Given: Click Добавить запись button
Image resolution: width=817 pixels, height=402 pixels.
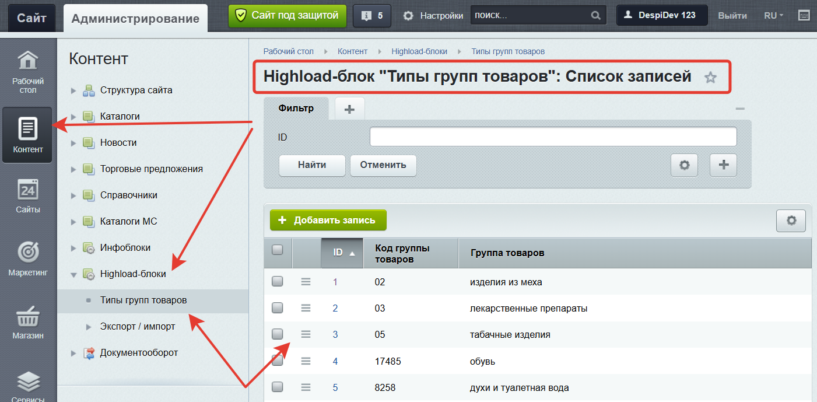Looking at the screenshot, I should [328, 221].
